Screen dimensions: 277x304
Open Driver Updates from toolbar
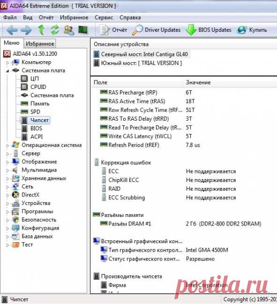coord(156,30)
